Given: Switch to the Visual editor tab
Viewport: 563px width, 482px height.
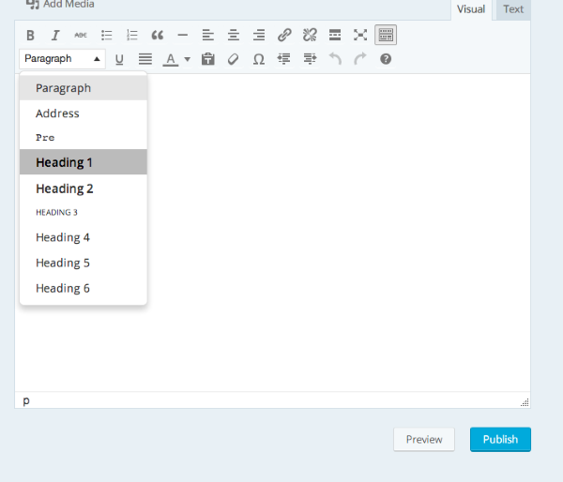Looking at the screenshot, I should click(x=471, y=9).
